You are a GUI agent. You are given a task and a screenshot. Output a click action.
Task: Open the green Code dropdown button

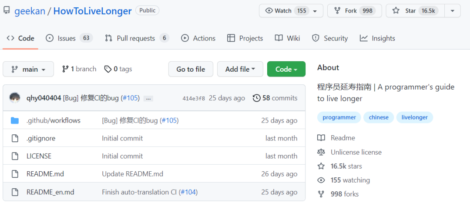[x=286, y=69]
